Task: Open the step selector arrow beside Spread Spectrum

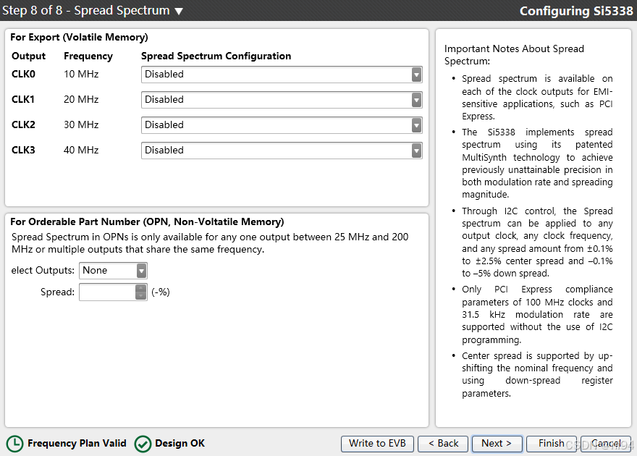Action: coord(179,12)
